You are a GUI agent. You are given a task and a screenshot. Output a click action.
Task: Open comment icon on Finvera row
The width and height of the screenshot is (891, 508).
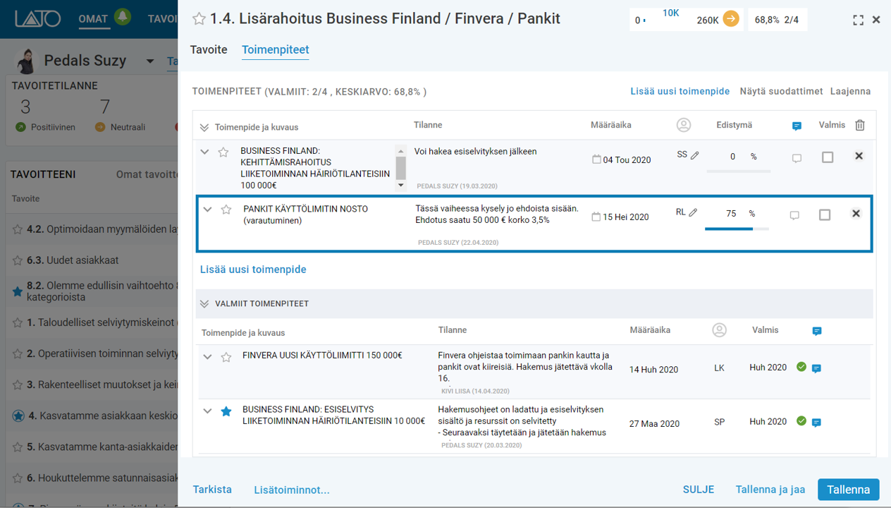point(816,368)
